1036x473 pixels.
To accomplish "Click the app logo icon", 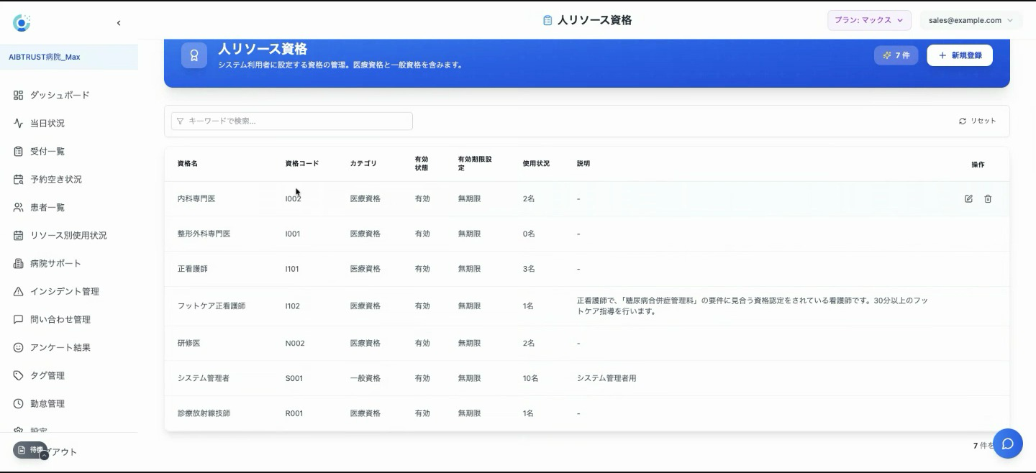I will click(22, 23).
